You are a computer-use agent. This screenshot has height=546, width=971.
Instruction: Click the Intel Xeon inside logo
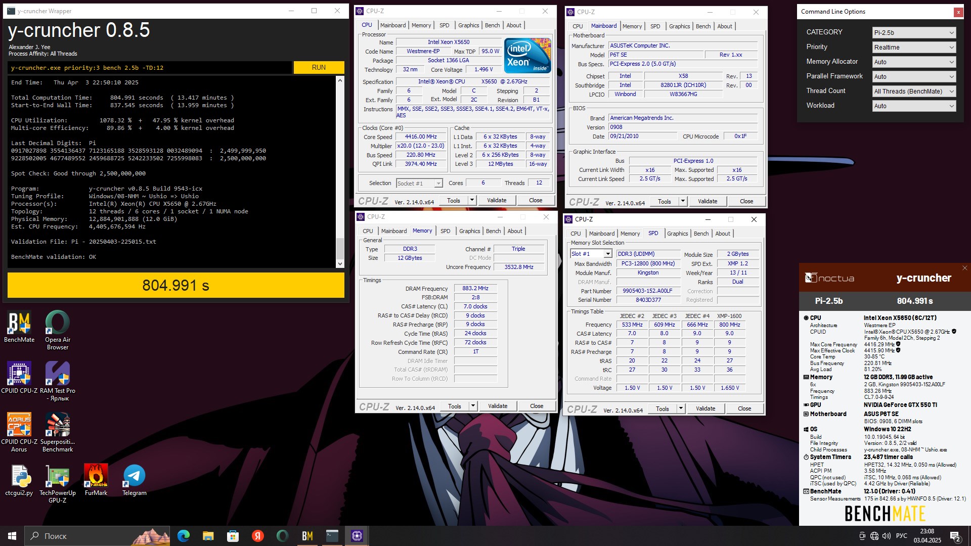click(x=527, y=55)
